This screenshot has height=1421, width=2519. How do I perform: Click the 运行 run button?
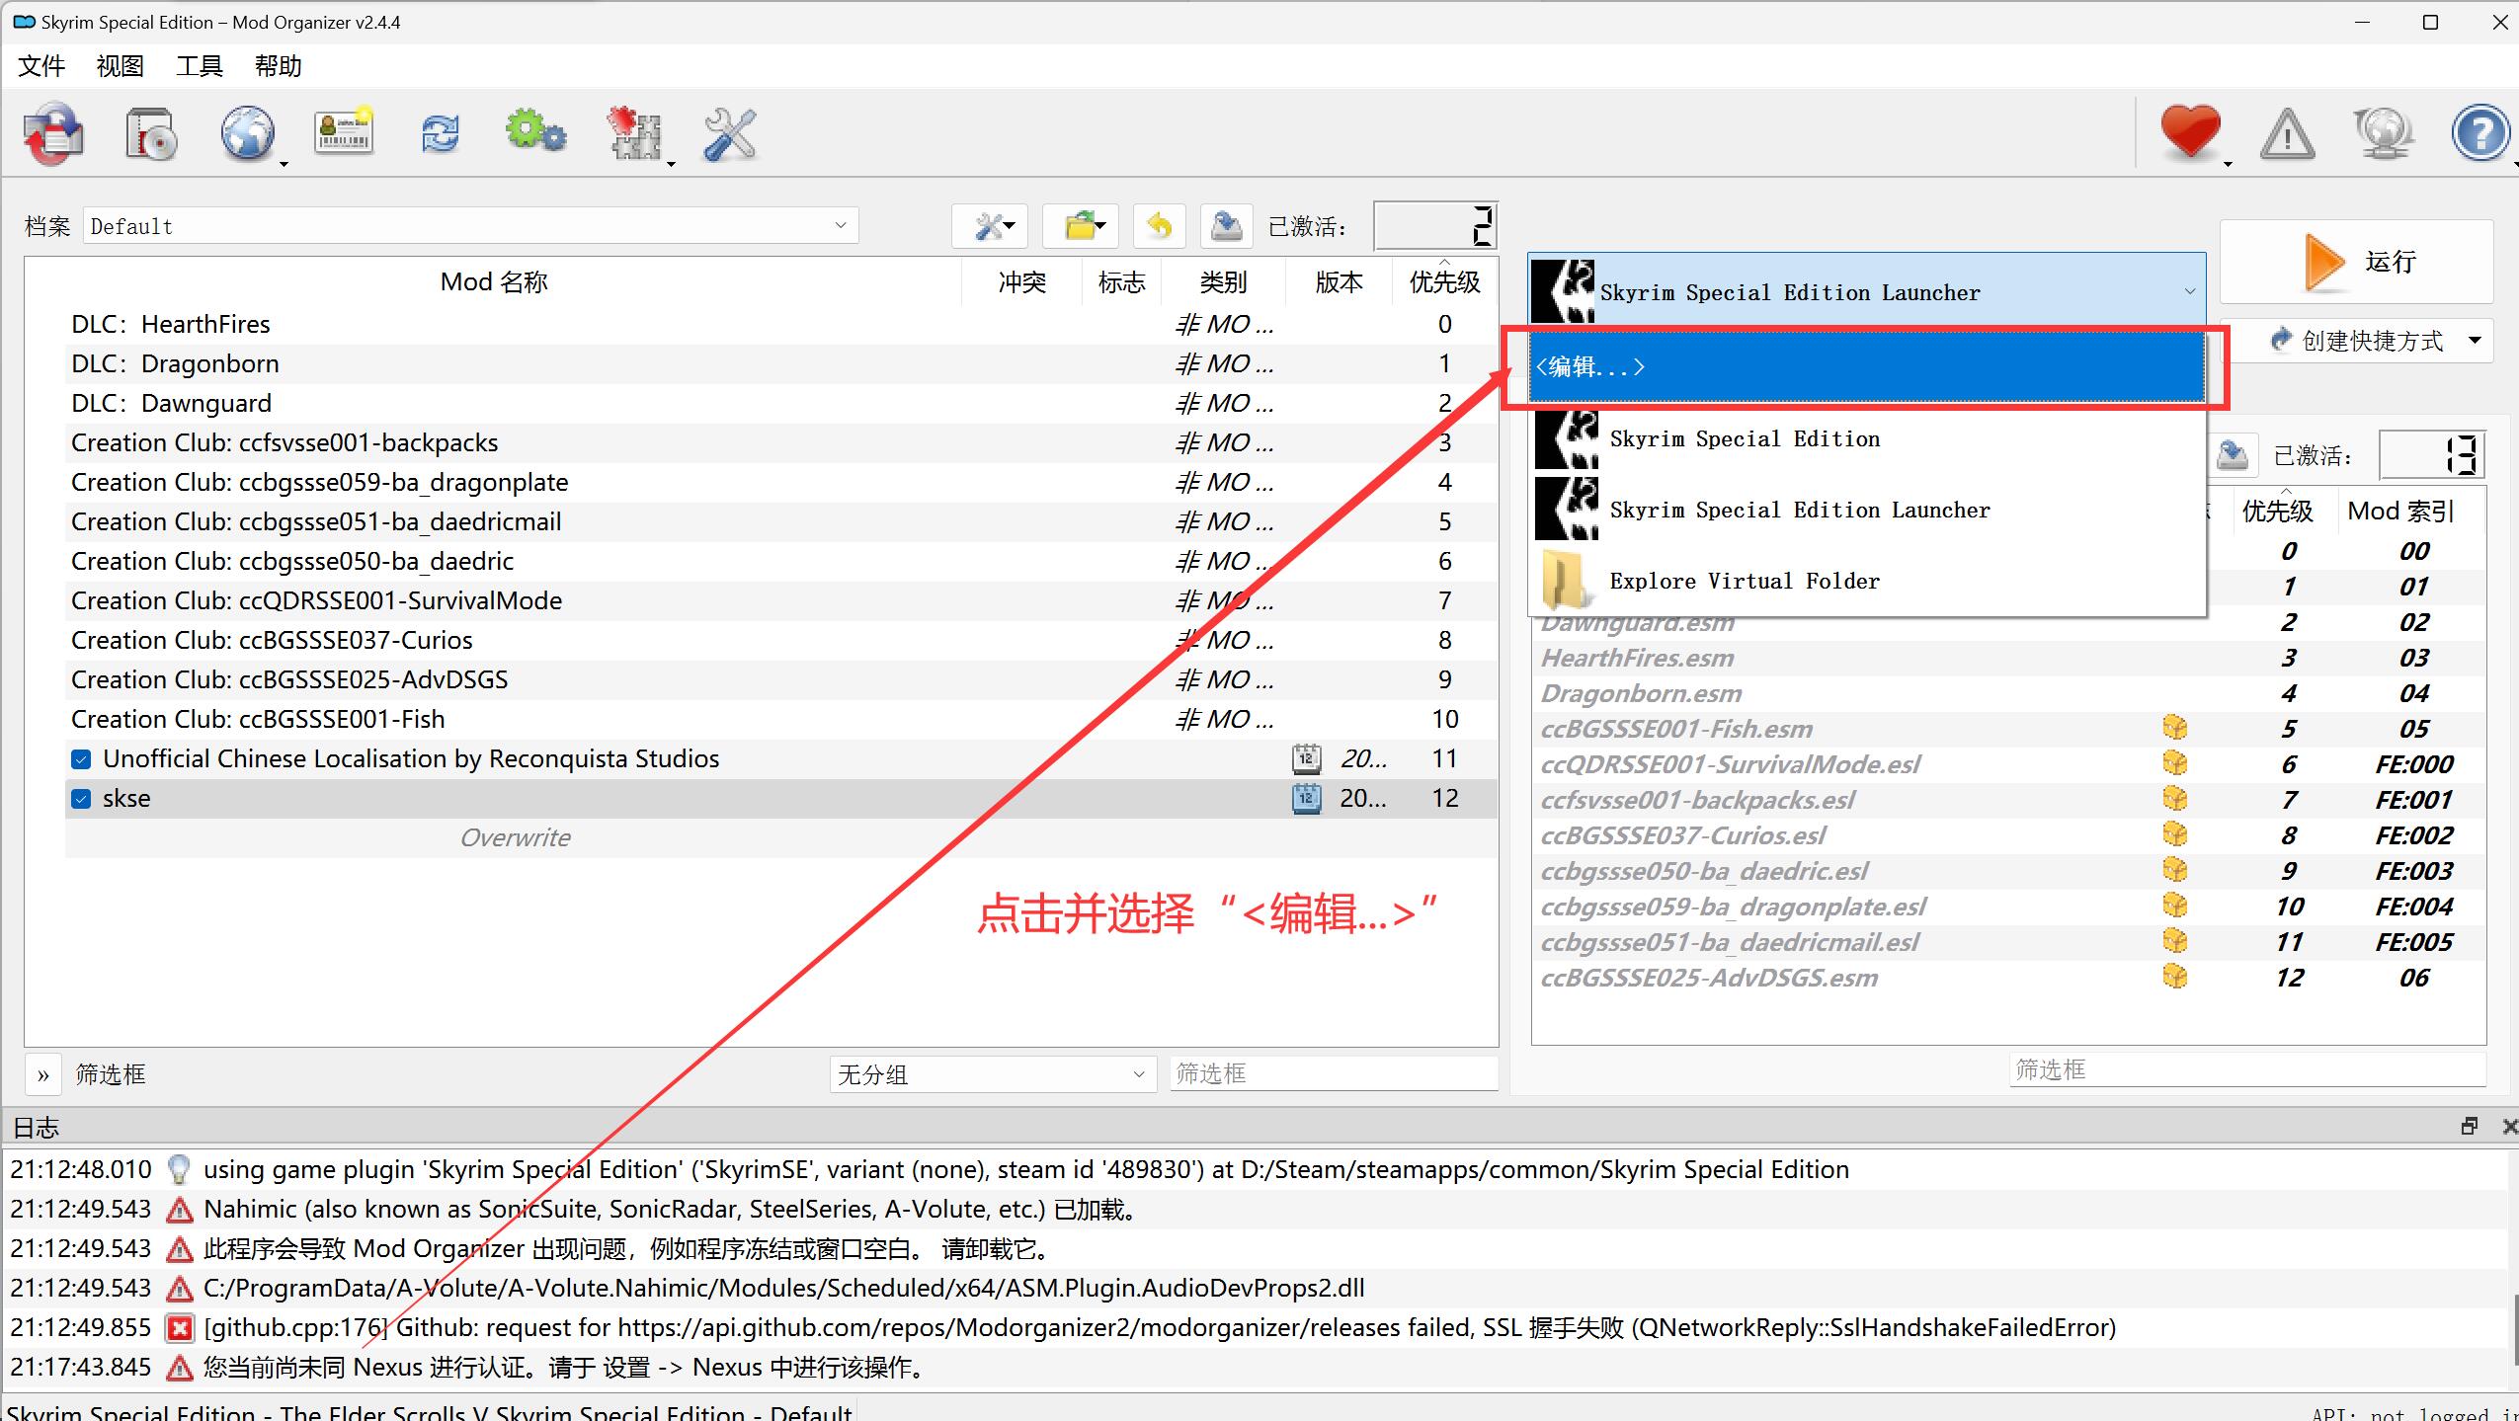pos(2356,262)
